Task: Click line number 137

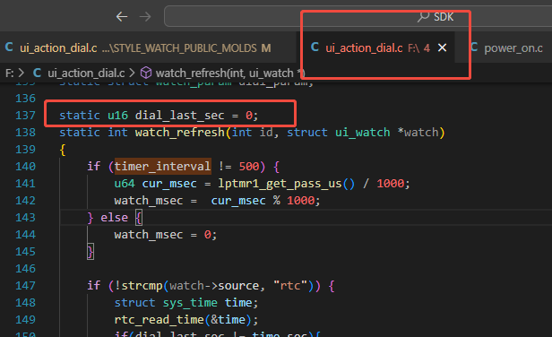Action: click(25, 115)
